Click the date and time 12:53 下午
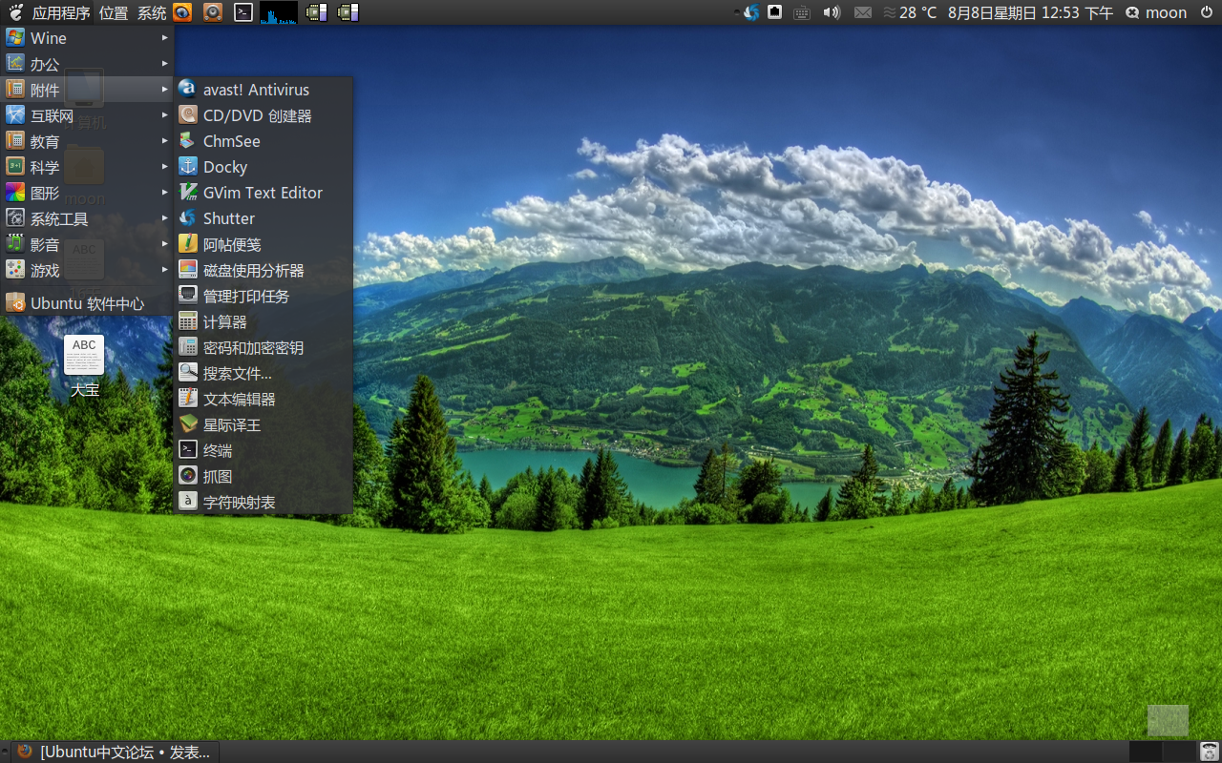 pos(1030,12)
